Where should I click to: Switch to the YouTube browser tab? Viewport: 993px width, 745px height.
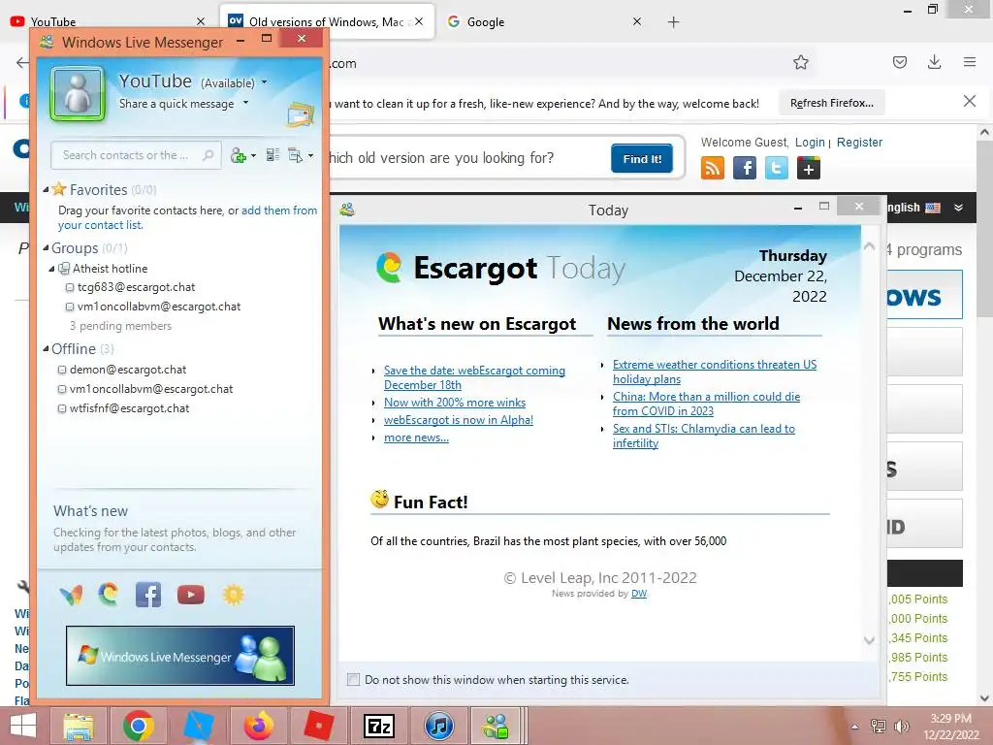coord(109,21)
